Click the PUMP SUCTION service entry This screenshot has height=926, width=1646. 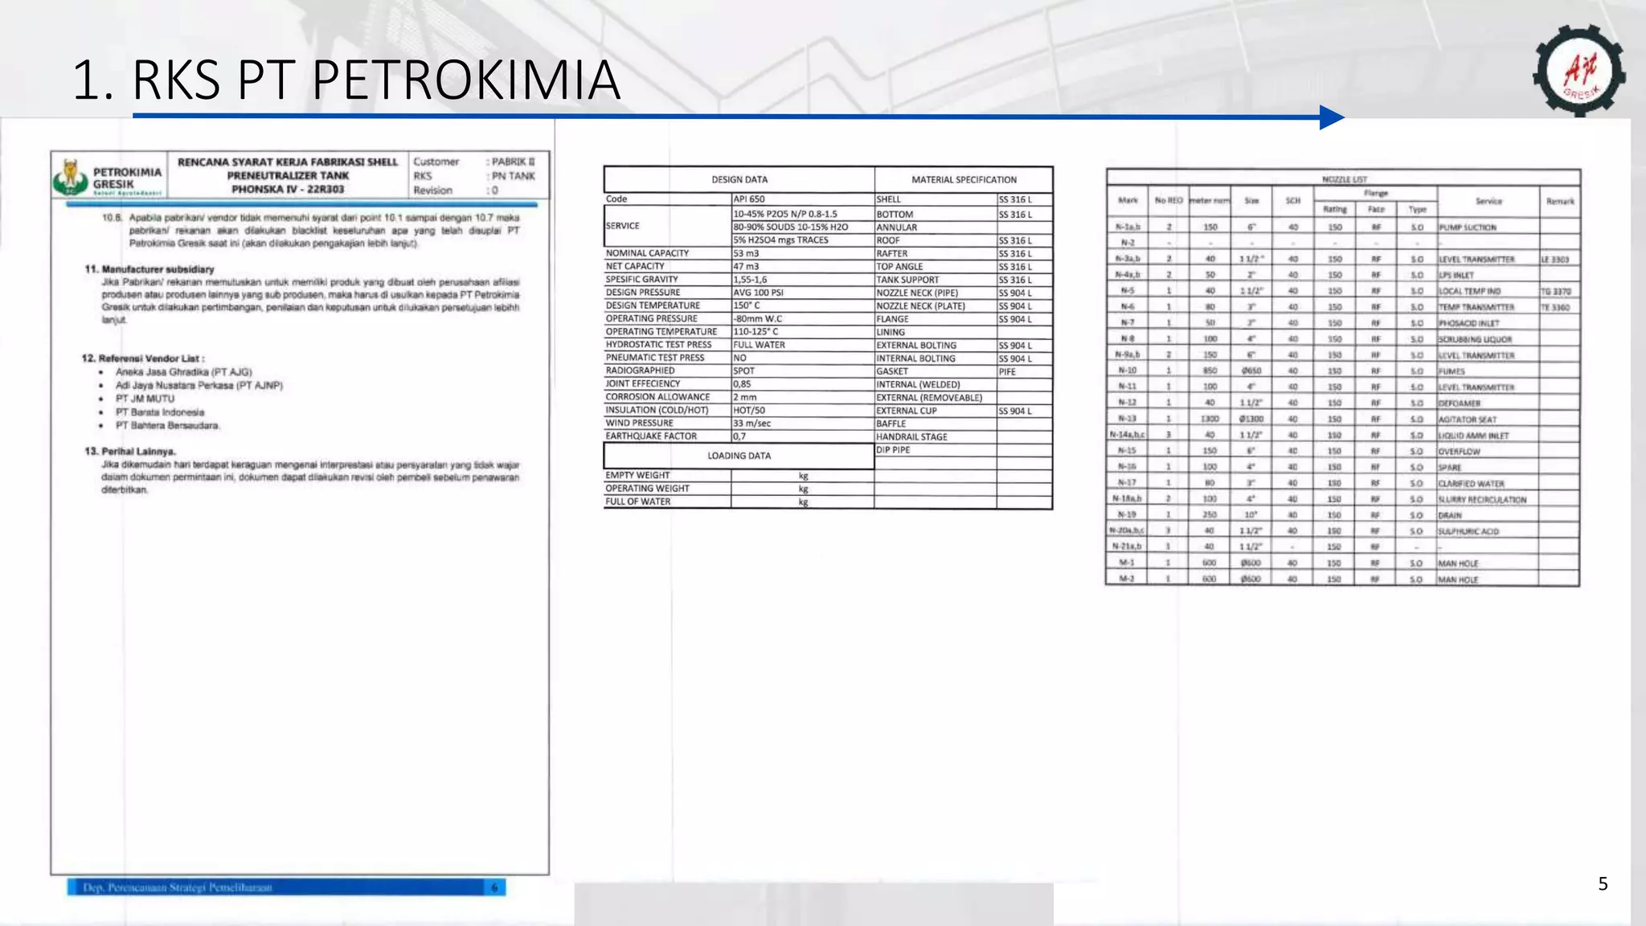(1468, 227)
